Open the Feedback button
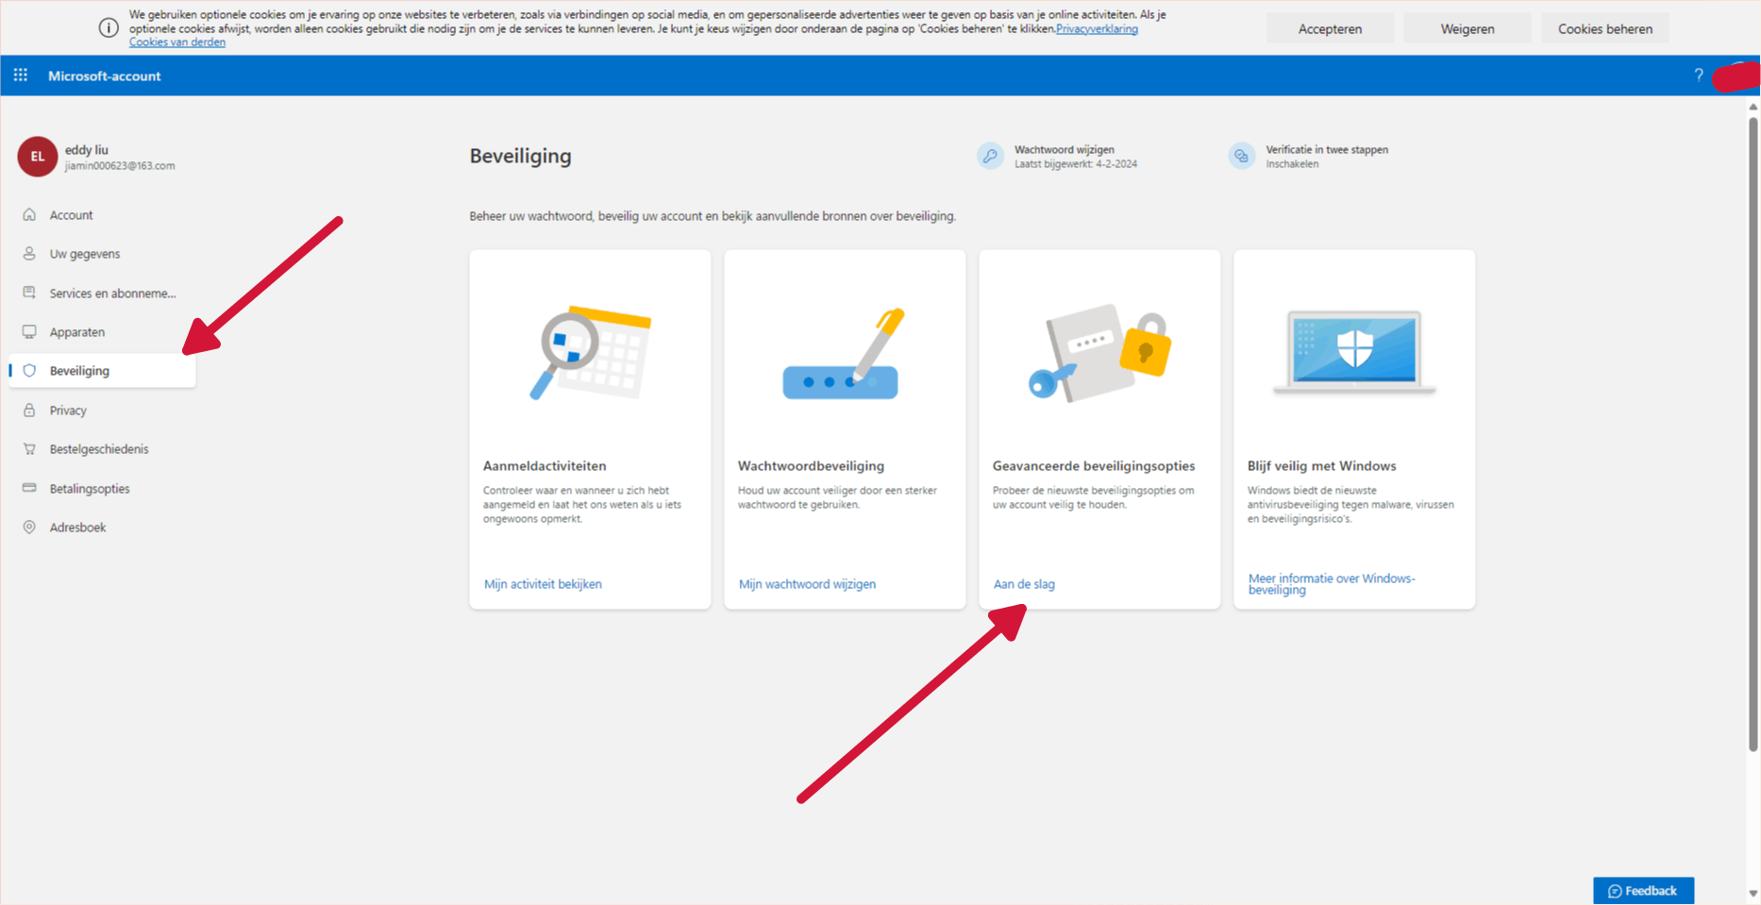The width and height of the screenshot is (1761, 905). (x=1643, y=891)
